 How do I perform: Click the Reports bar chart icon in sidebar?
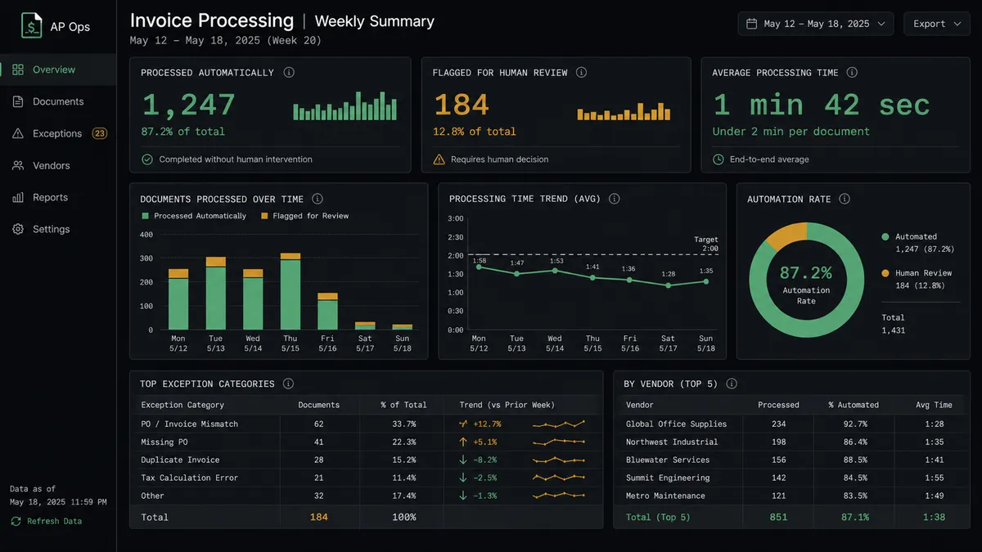[18, 197]
